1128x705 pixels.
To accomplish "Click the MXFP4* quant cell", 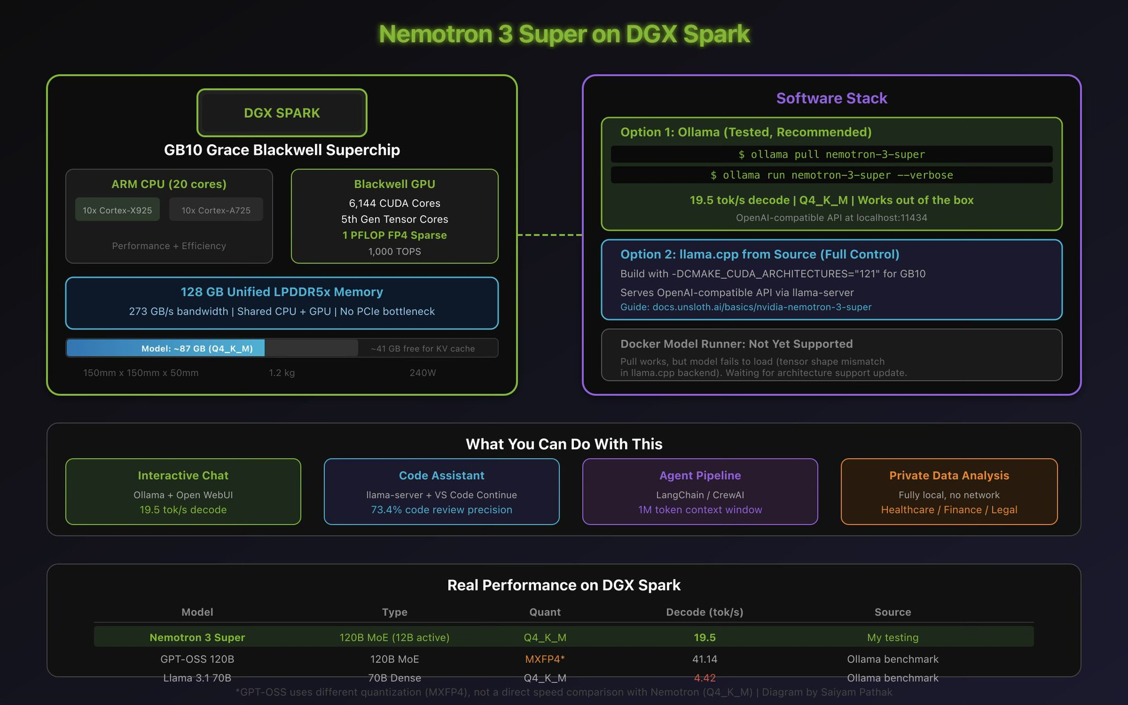I will click(545, 659).
